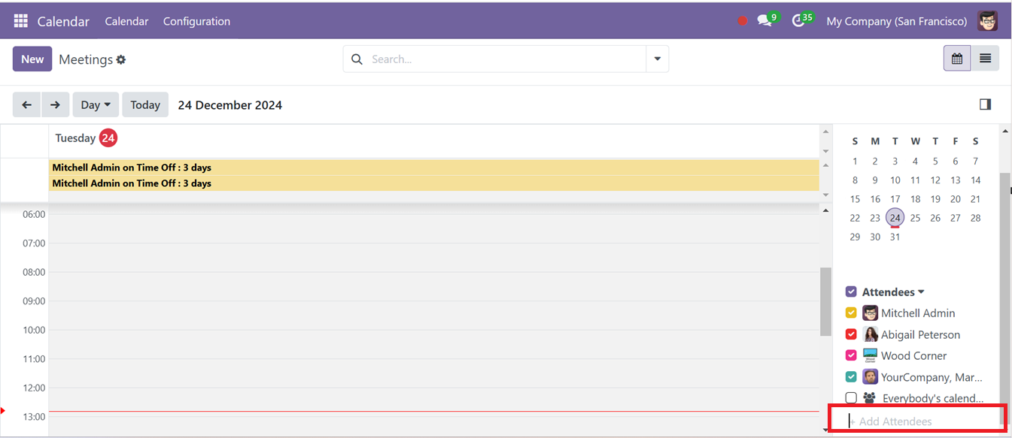
Task: Select date 1 in mini calendar
Action: tap(855, 161)
